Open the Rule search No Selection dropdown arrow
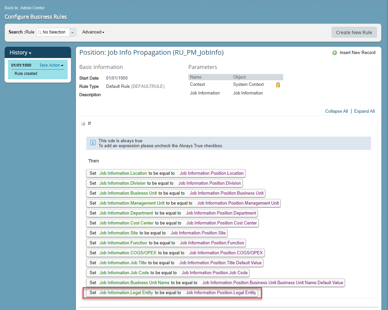Image resolution: width=388 pixels, height=310 pixels. pos(73,32)
